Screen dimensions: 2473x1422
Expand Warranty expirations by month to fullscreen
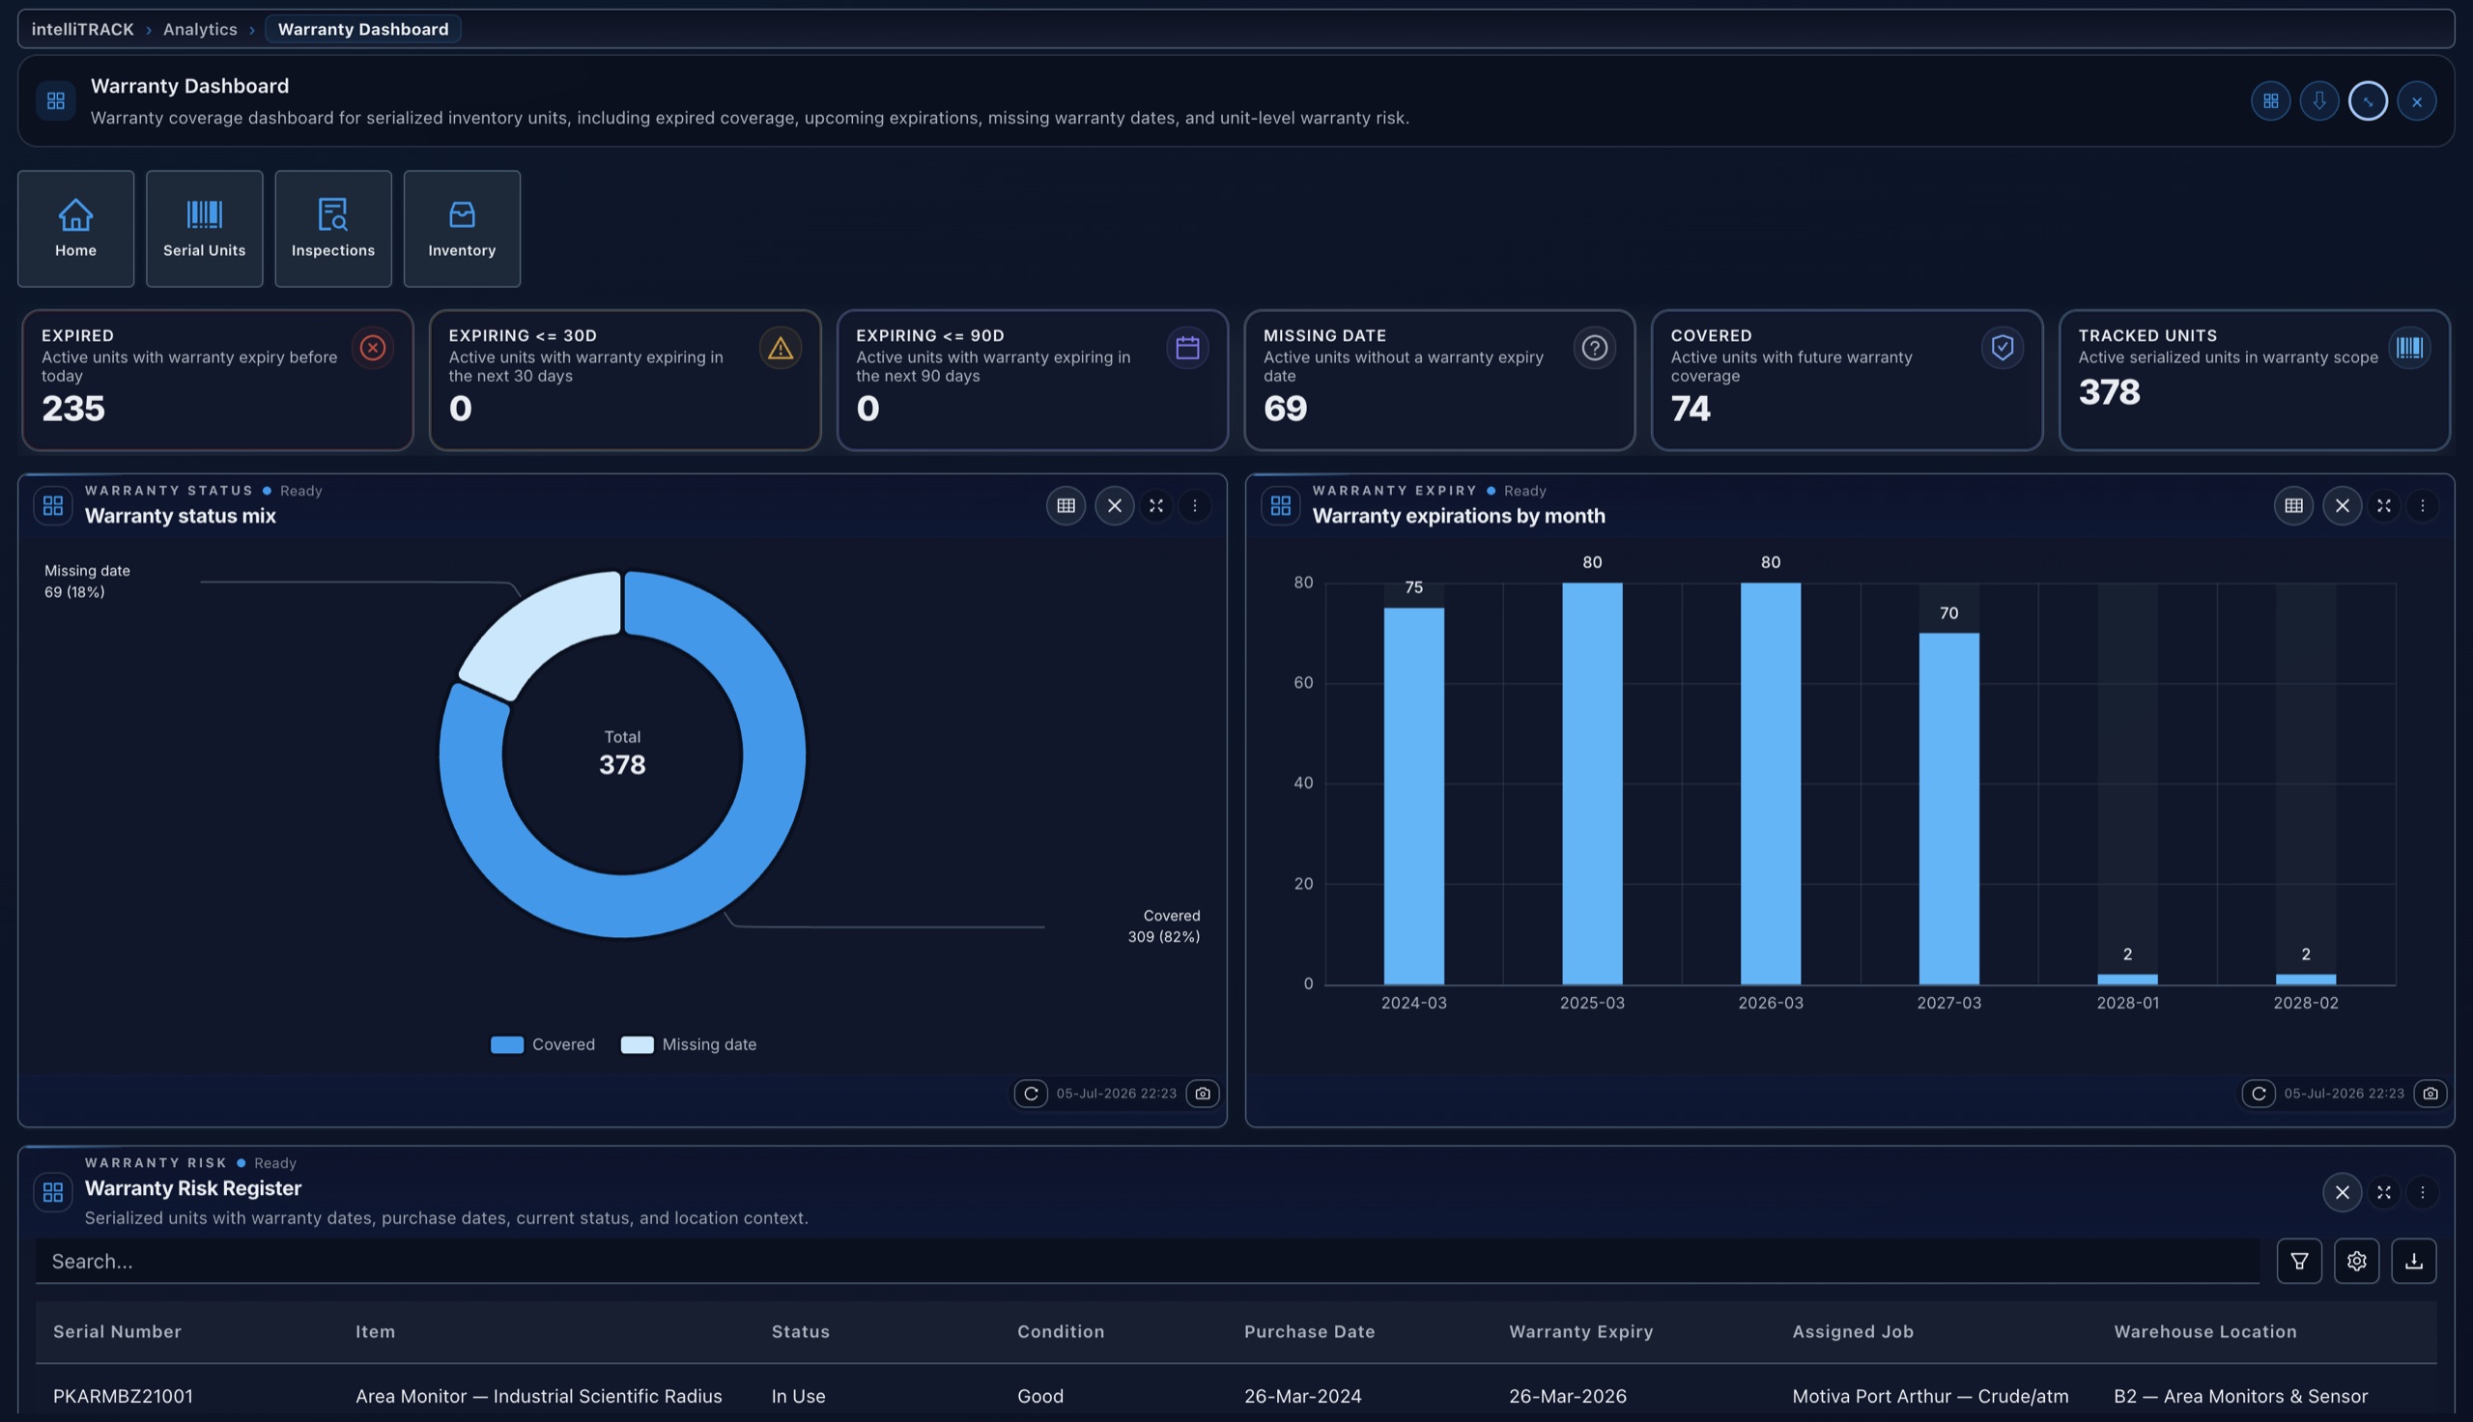click(x=2384, y=506)
